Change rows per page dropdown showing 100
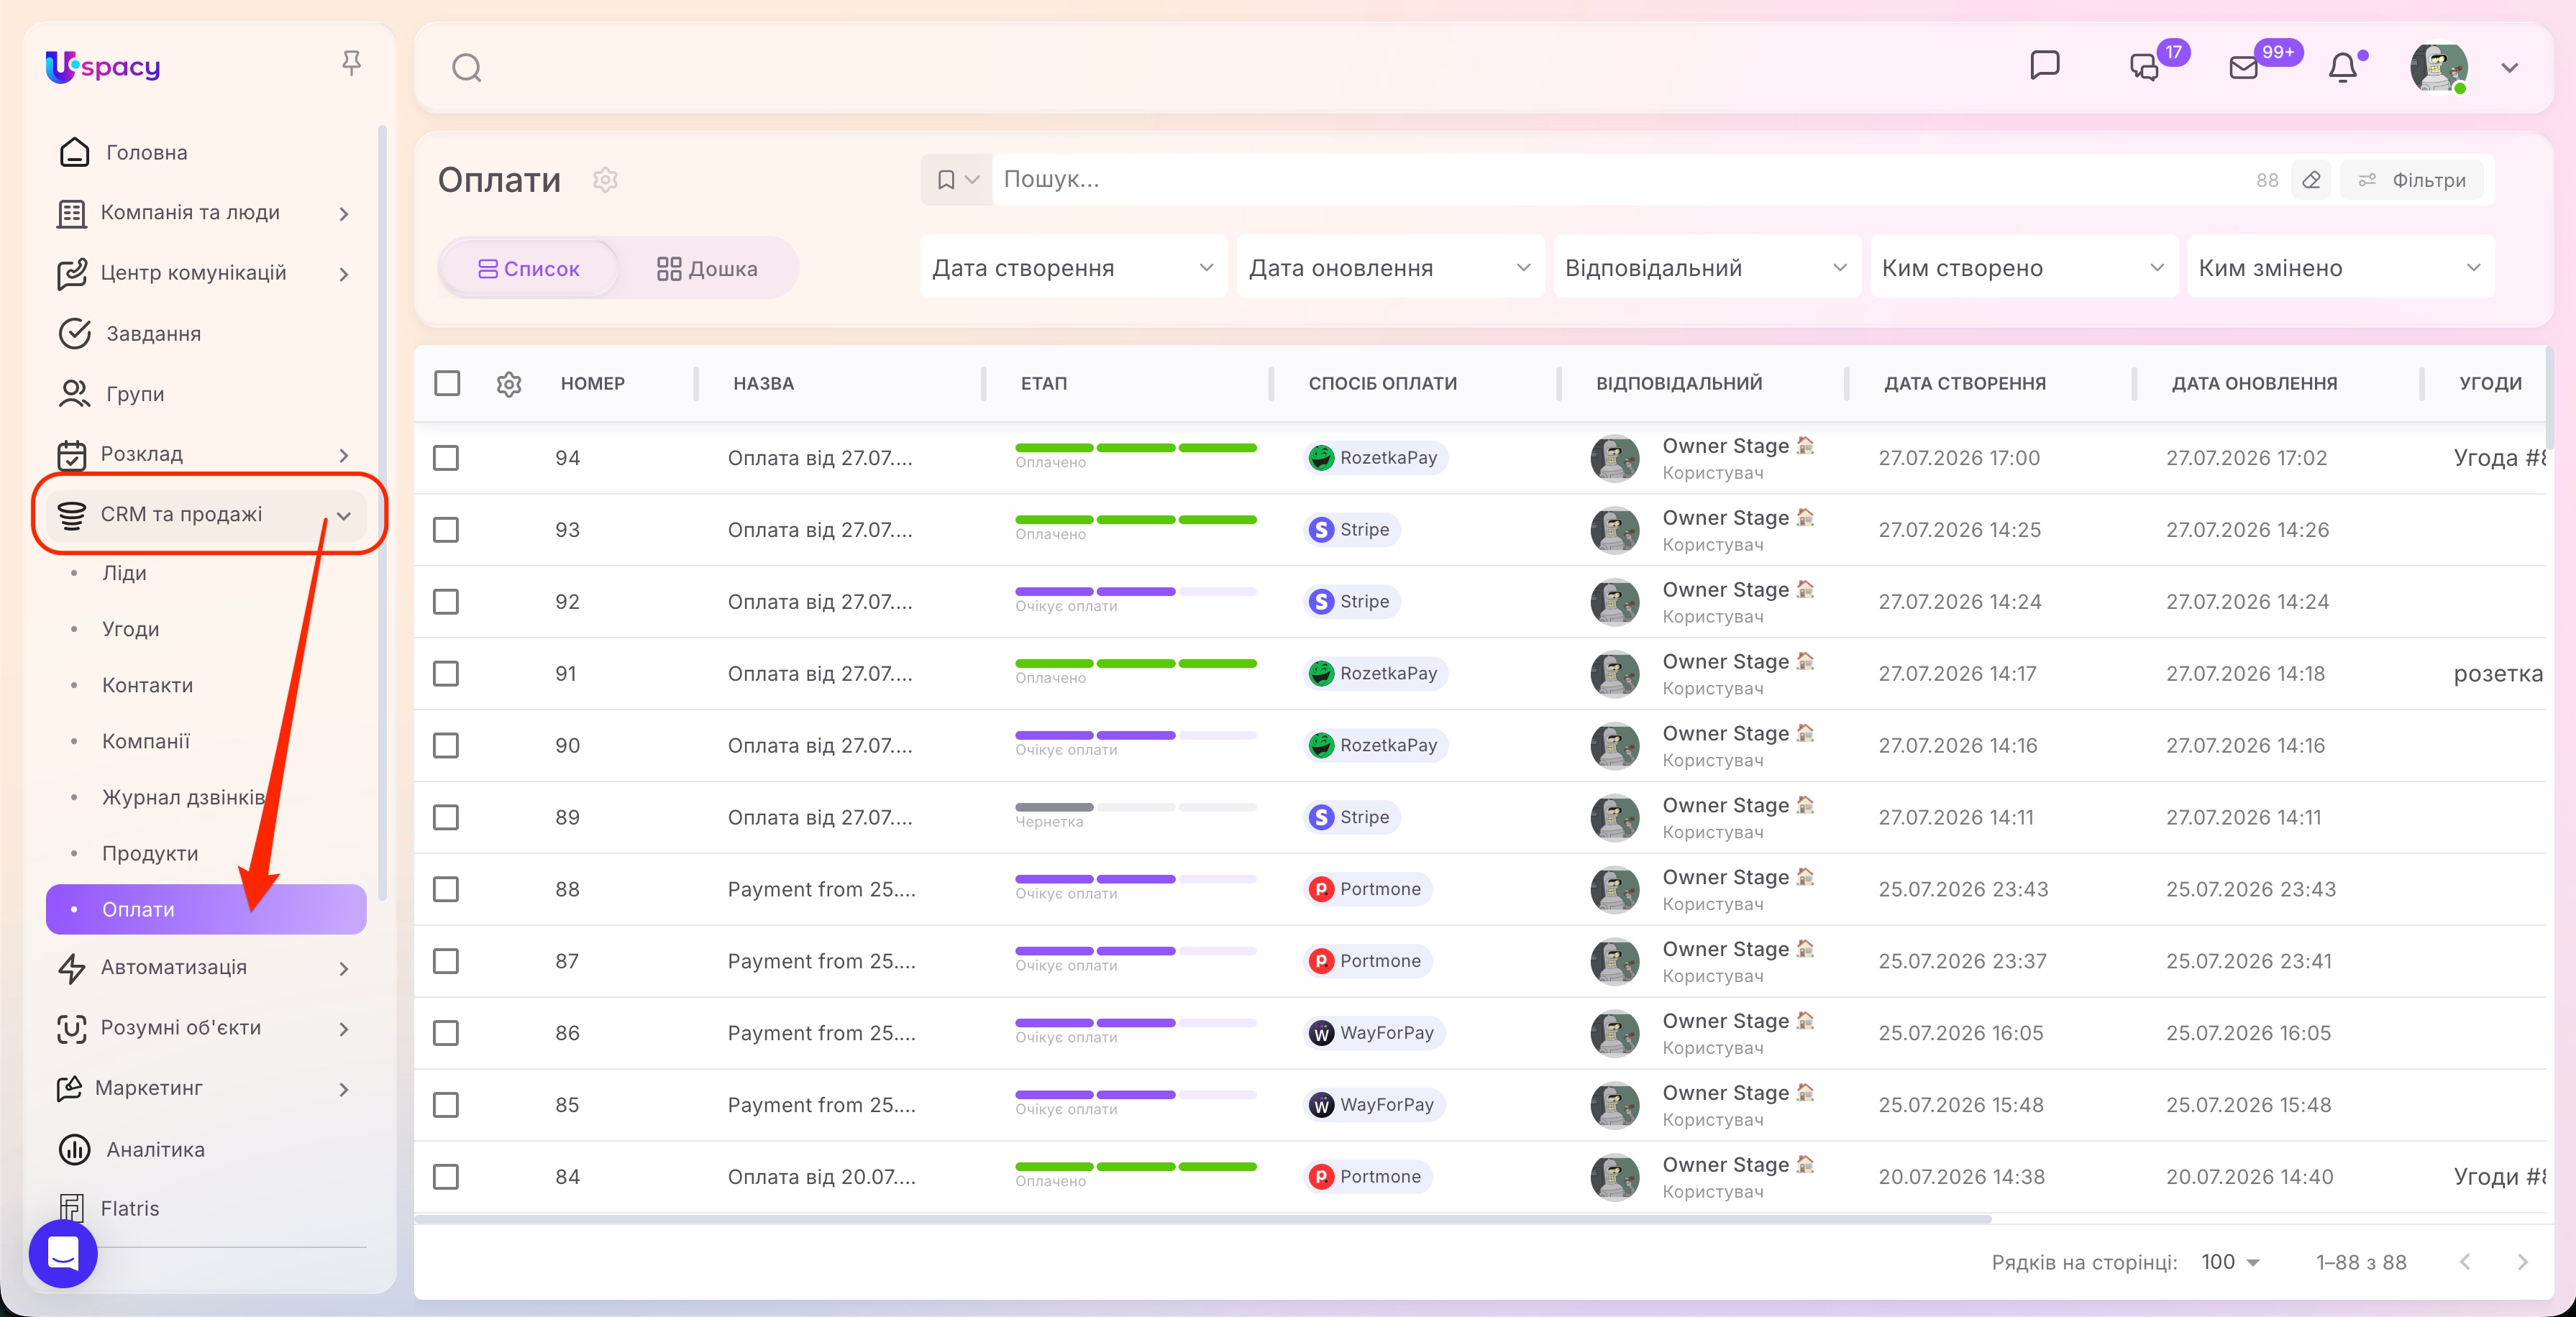This screenshot has width=2576, height=1317. click(x=2229, y=1262)
